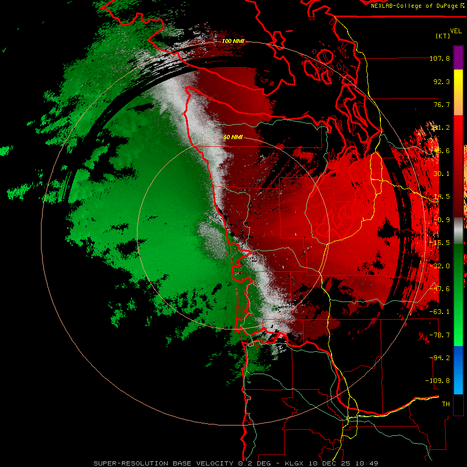Select the -16.5 scale value
Viewport: 467px width, 467px height.
click(x=439, y=243)
